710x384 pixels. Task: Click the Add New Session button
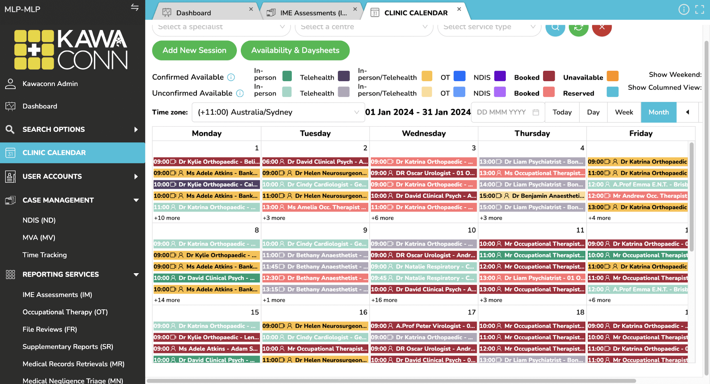point(194,50)
